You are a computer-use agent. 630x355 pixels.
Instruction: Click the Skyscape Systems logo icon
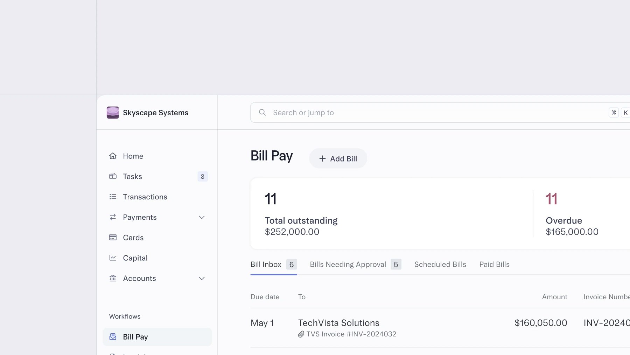(113, 112)
